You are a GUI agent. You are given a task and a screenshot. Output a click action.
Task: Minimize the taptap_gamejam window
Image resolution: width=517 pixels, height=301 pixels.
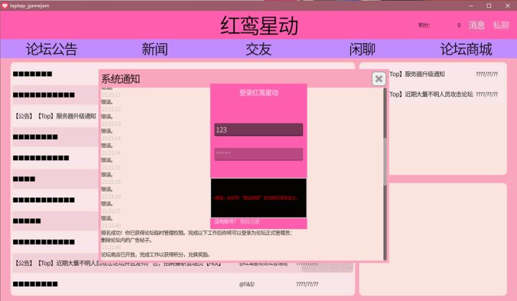pyautogui.click(x=471, y=6)
